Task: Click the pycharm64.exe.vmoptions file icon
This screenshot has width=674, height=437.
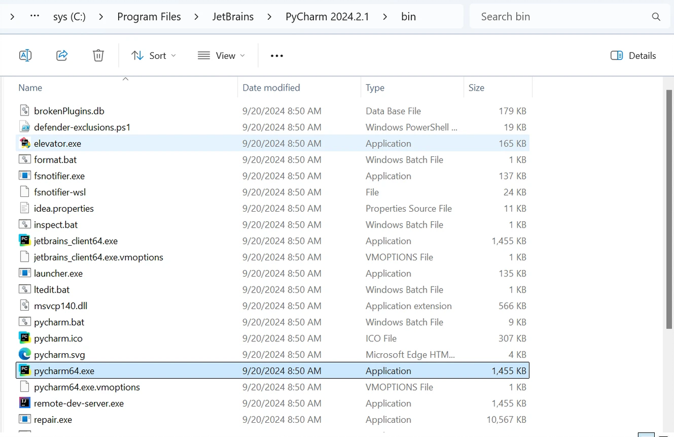Action: (24, 387)
